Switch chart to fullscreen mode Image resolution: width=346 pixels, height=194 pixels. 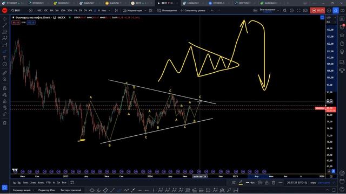pos(298,10)
